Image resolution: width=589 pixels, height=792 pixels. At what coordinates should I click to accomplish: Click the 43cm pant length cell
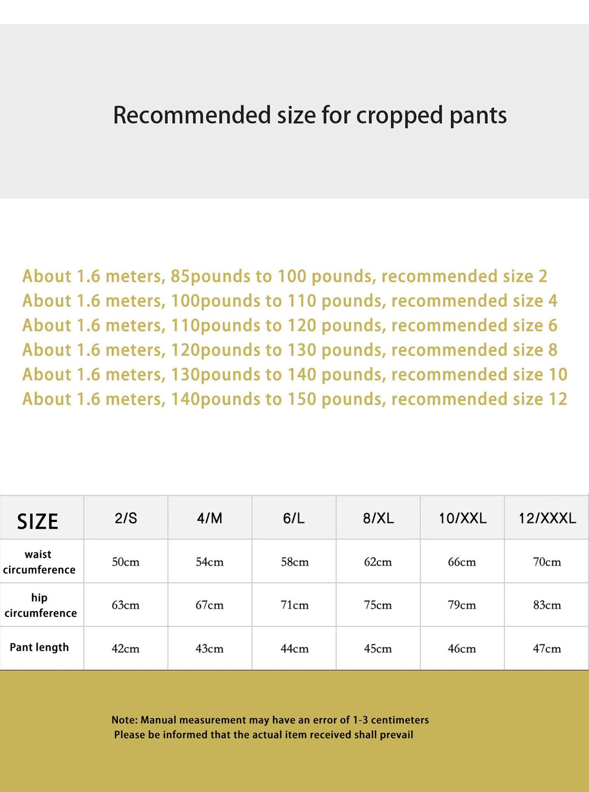click(x=209, y=649)
